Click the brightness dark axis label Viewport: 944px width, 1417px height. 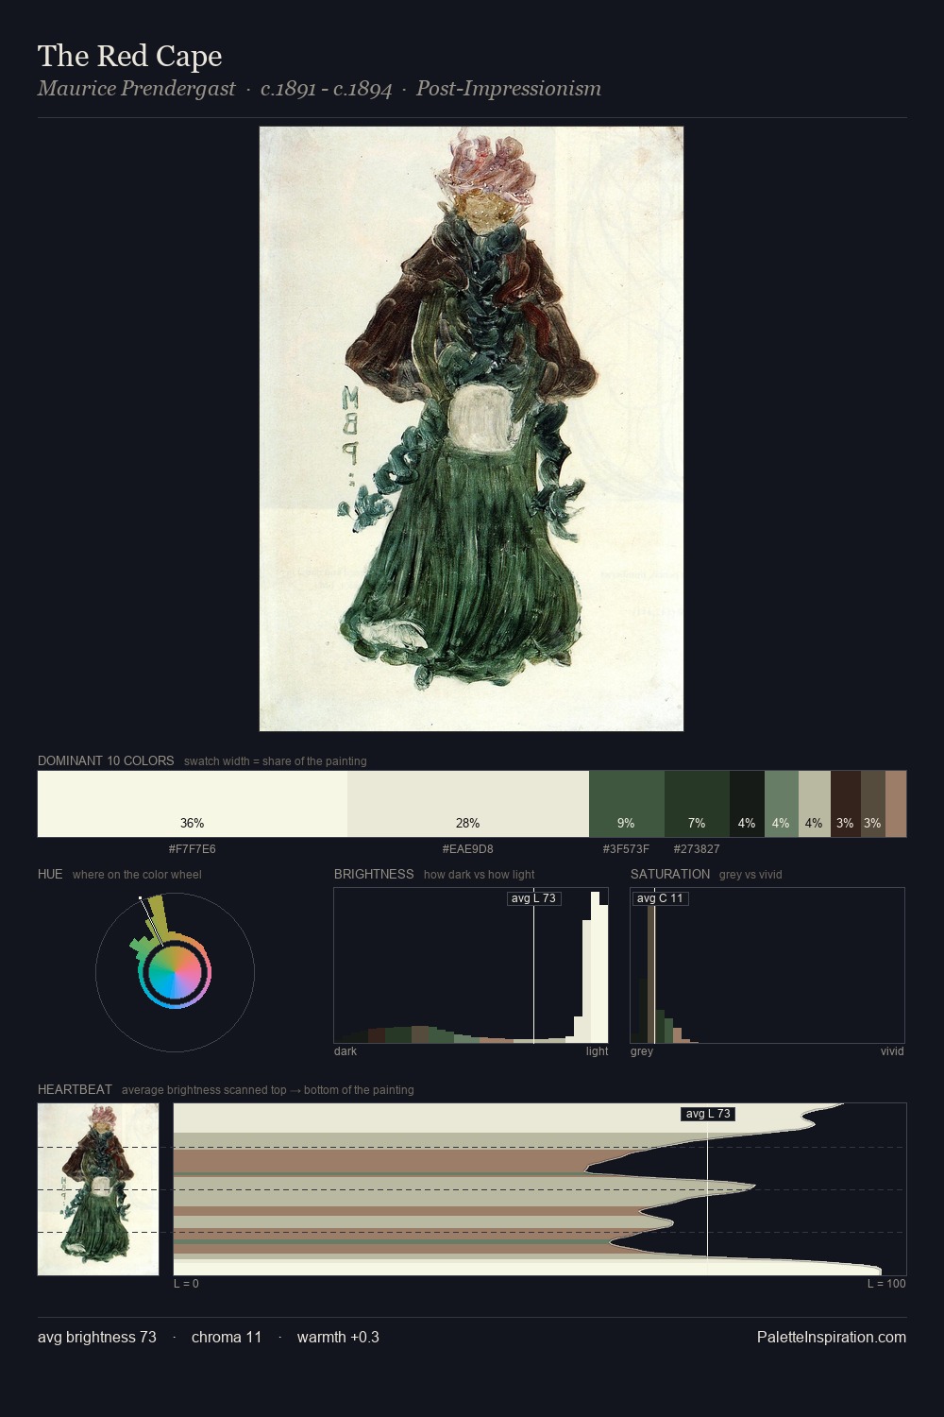(x=346, y=1051)
